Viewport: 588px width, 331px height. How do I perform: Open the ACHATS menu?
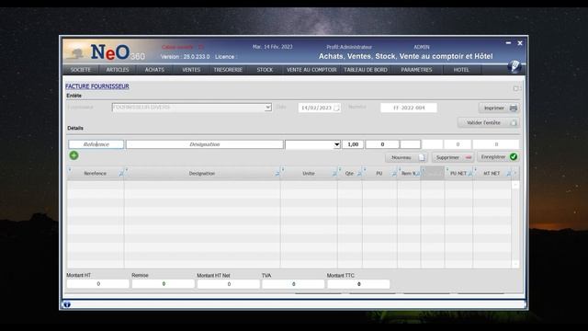tap(154, 70)
